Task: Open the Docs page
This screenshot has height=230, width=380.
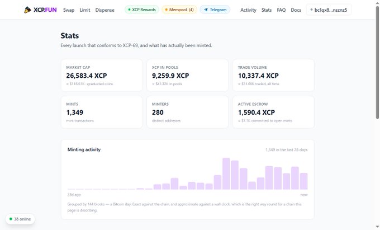Action: 296,10
